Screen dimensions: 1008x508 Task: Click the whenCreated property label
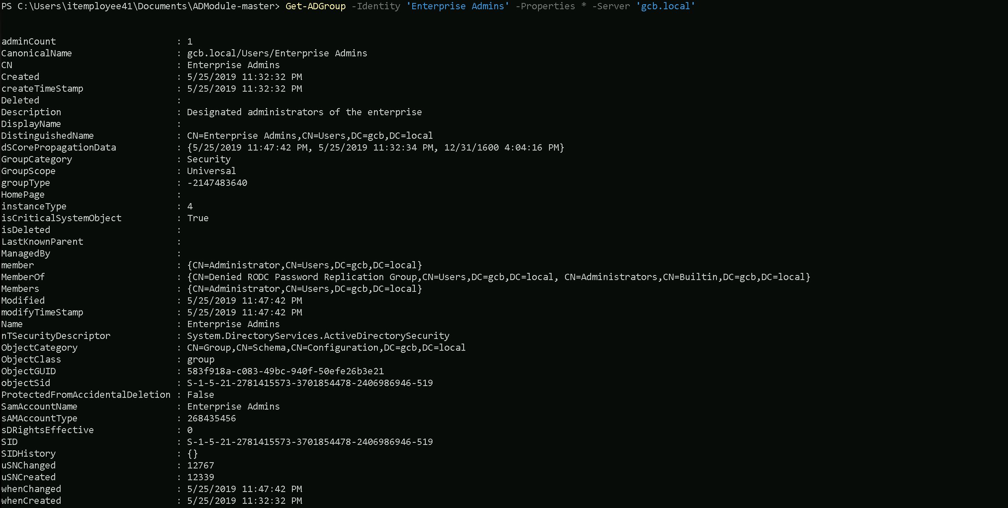click(31, 501)
